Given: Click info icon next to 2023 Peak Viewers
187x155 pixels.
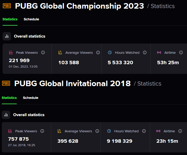Looking at the screenshot, I should 43,52.
